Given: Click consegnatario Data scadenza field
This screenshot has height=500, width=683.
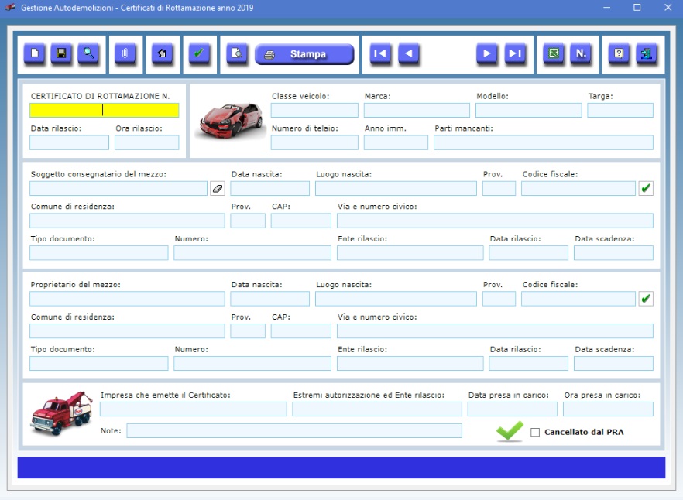Looking at the screenshot, I should pyautogui.click(x=614, y=252).
